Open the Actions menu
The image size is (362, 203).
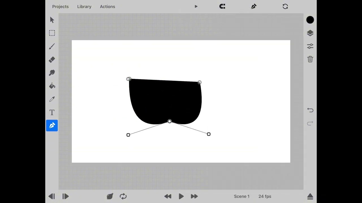[x=107, y=6]
